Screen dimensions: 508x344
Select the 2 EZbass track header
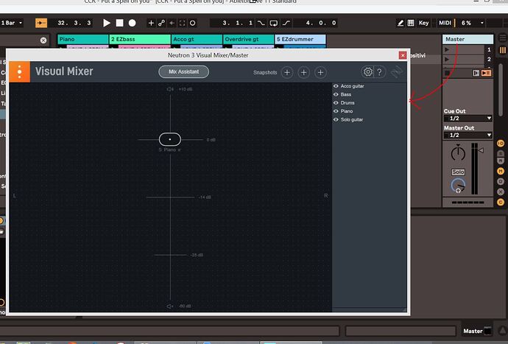(x=140, y=39)
